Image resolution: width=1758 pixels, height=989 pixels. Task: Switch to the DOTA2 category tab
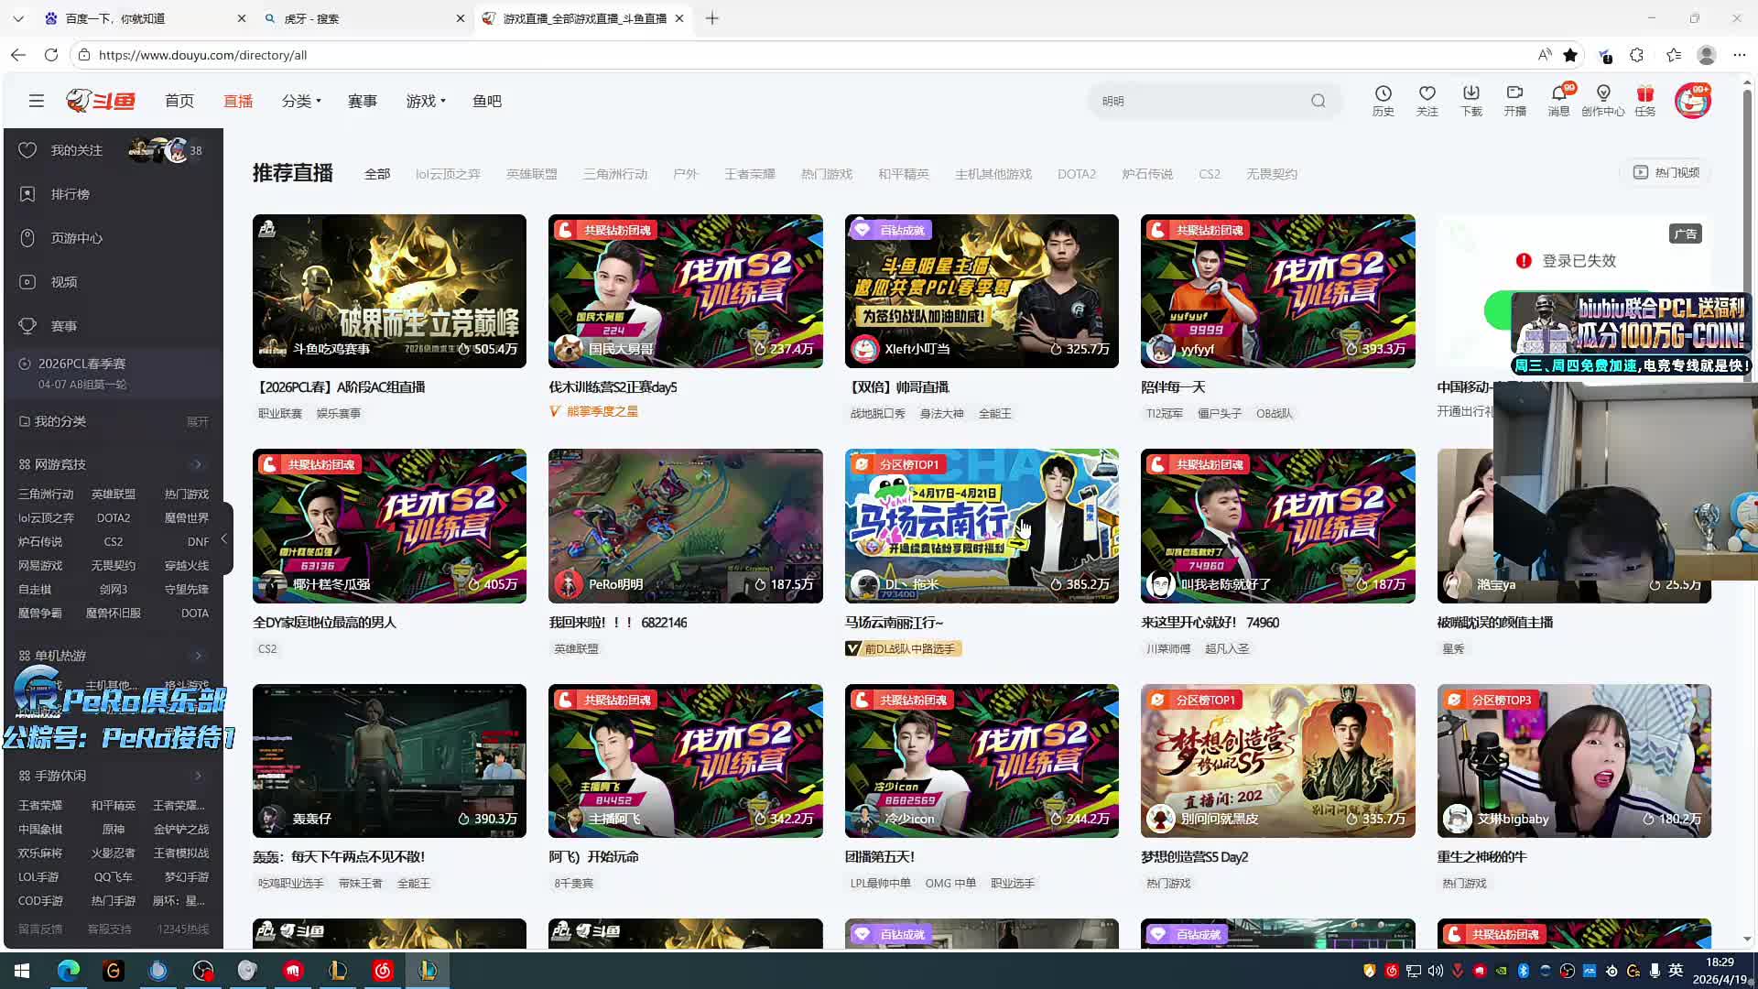[x=1076, y=174]
